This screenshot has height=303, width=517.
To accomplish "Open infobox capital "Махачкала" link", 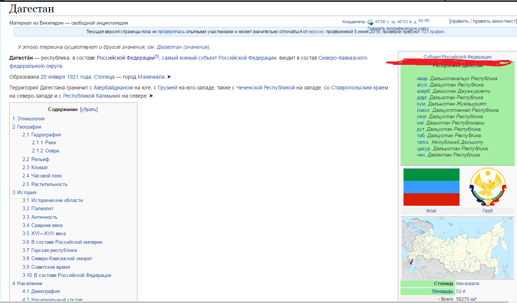I will coord(468,284).
